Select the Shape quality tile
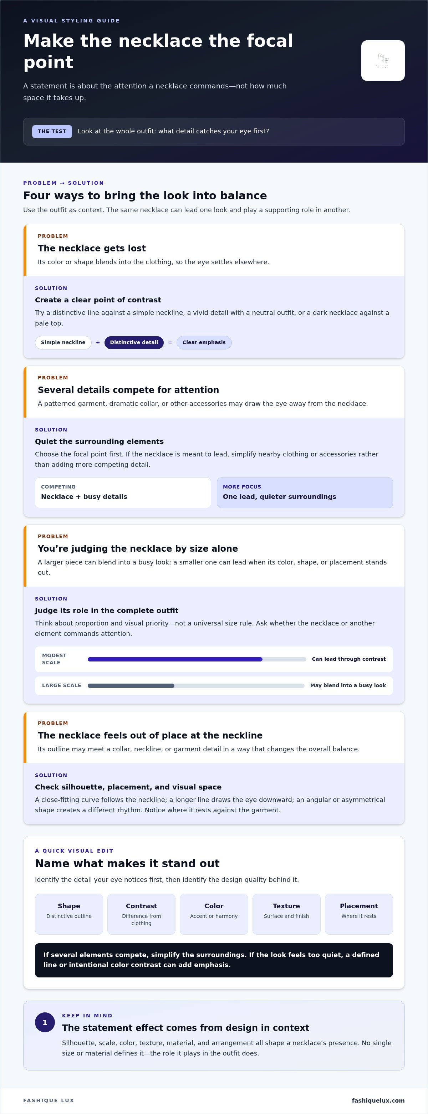The height and width of the screenshot is (1114, 428). tap(69, 914)
